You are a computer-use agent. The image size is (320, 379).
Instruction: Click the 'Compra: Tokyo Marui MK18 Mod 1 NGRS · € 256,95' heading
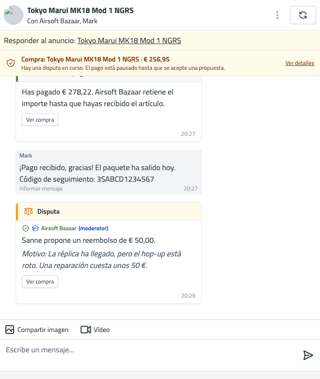96,59
